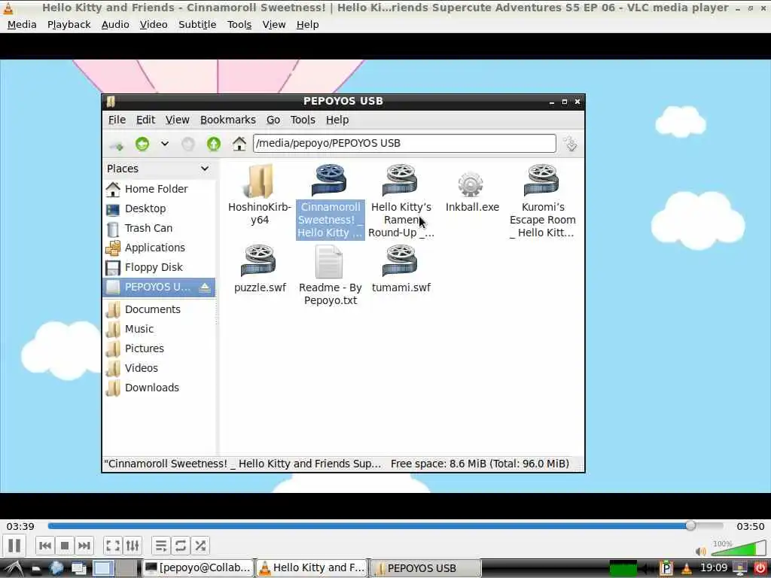Seek within the VLC playback progress bar
Viewport: 771px width, 578px height.
(x=385, y=526)
